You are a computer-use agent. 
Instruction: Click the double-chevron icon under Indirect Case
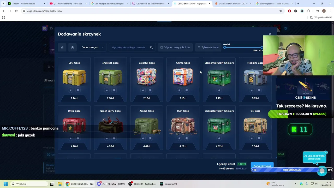[x=114, y=90]
